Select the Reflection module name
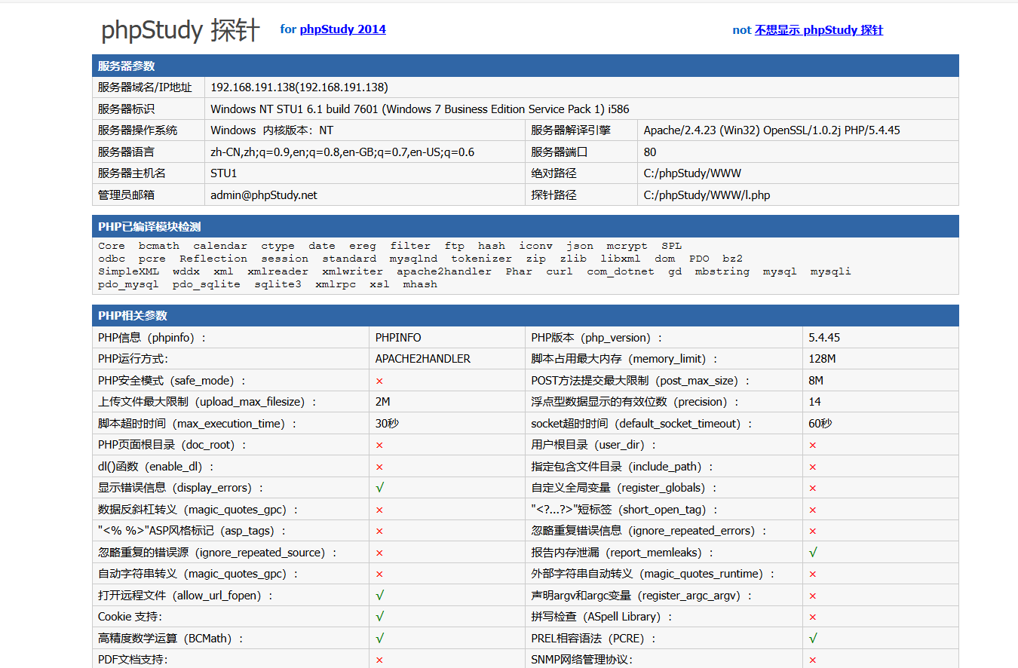1018x668 pixels. (213, 259)
